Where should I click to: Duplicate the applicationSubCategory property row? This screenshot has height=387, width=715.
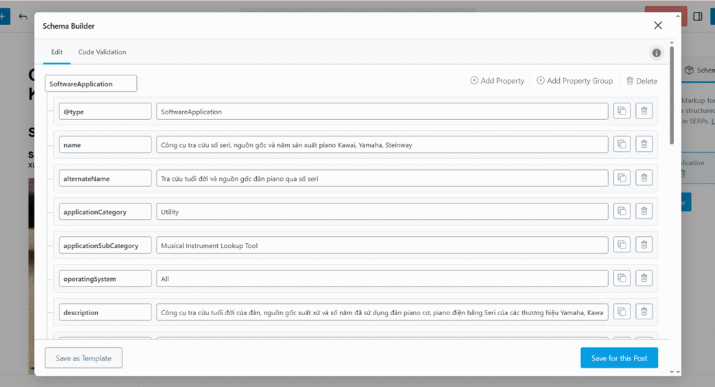621,245
